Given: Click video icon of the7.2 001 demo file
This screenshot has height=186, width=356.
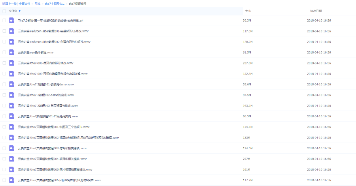Looking at the screenshot, I should [11, 84].
